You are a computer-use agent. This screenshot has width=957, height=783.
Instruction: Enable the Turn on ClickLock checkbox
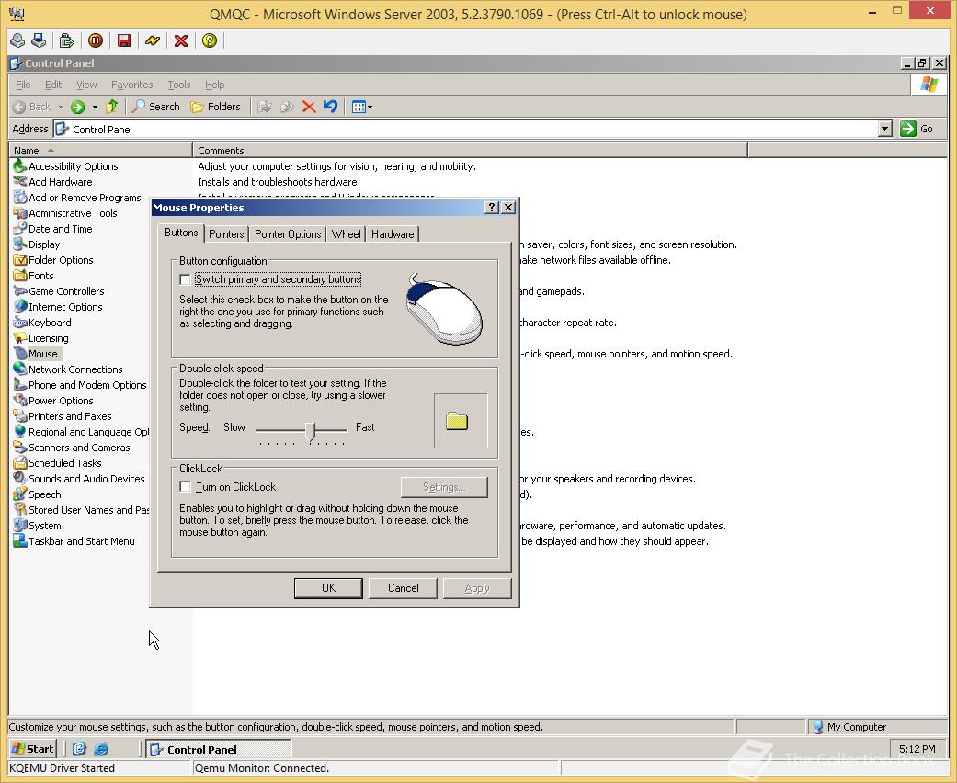click(185, 487)
